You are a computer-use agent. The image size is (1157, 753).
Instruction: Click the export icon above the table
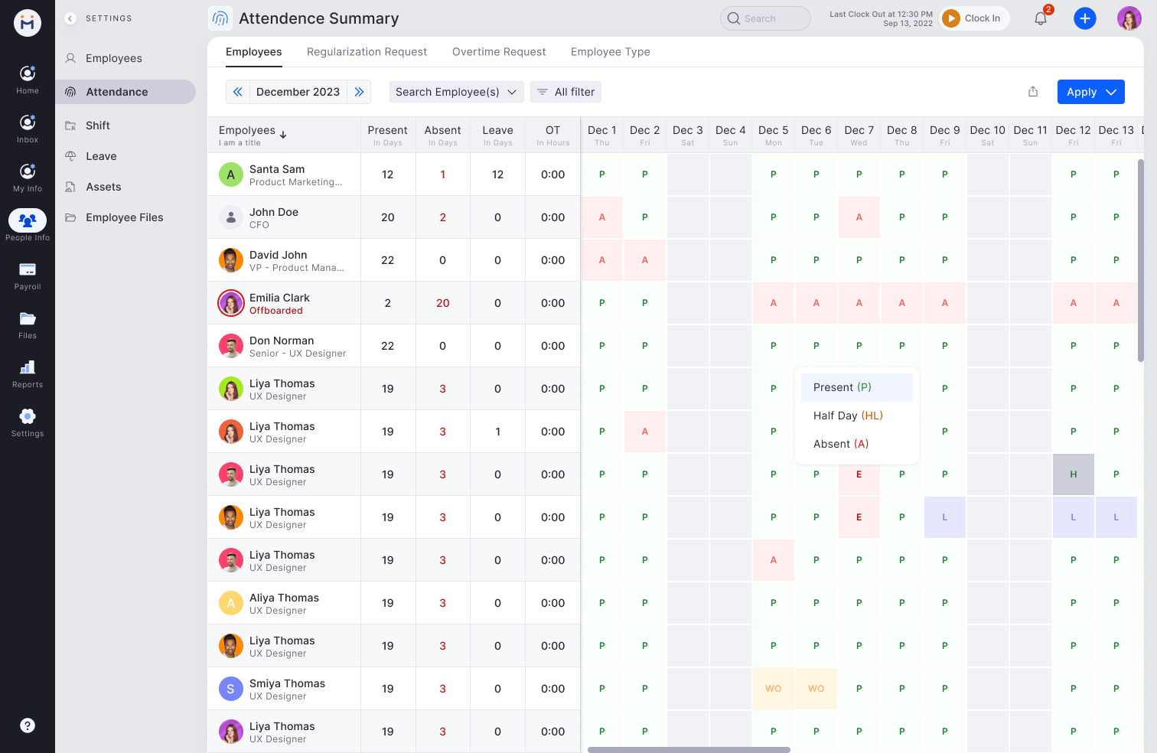pyautogui.click(x=1032, y=91)
